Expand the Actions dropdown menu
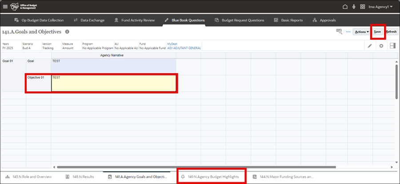Screen dimensions: 400x184 [361, 32]
